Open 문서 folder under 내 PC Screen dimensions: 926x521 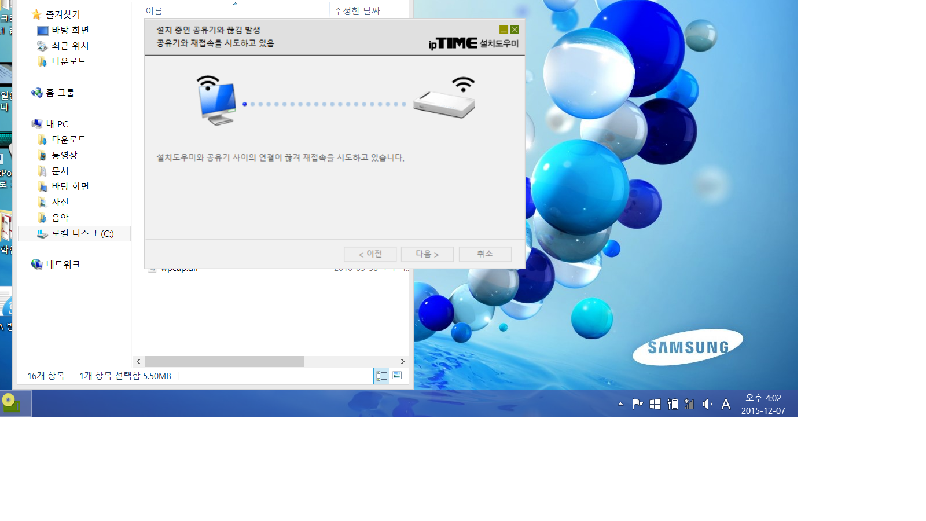coord(53,171)
